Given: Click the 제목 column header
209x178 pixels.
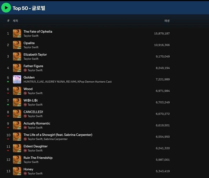Looking at the screenshot, I should pyautogui.click(x=15, y=21).
